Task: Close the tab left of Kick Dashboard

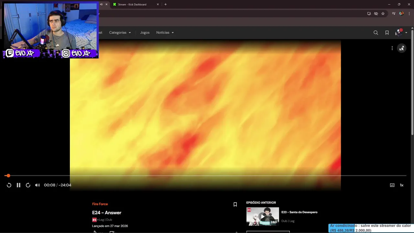Action: tap(106, 5)
